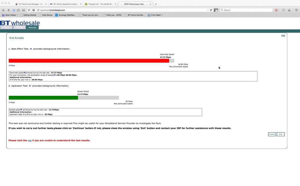Click the info icon after 'acceptable range of speeds'
The image size is (300, 186).
coord(55,75)
